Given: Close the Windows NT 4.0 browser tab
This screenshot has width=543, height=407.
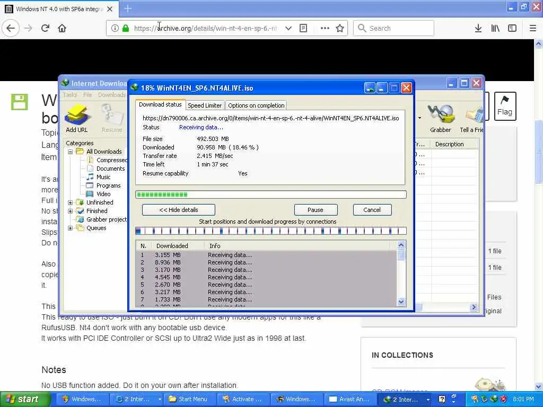Looking at the screenshot, I should coord(110,9).
